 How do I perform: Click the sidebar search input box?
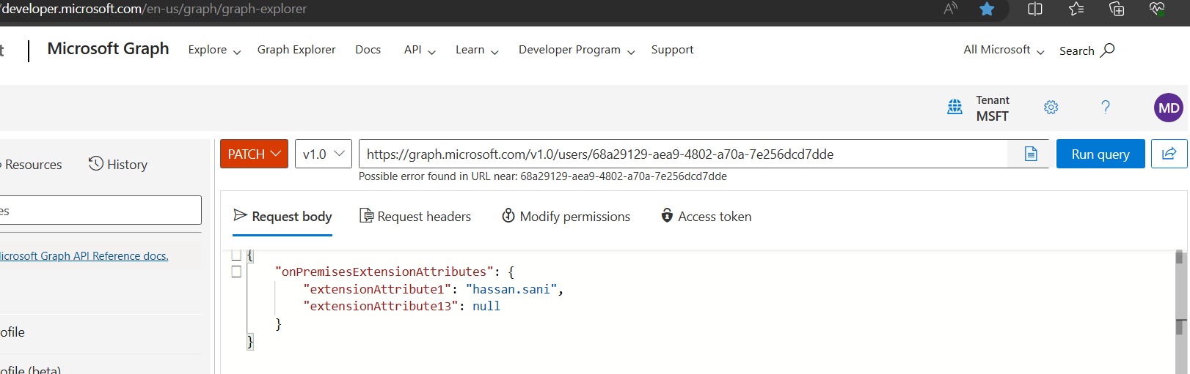tap(101, 210)
